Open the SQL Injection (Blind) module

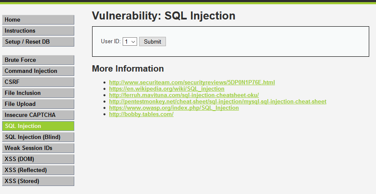coord(38,137)
